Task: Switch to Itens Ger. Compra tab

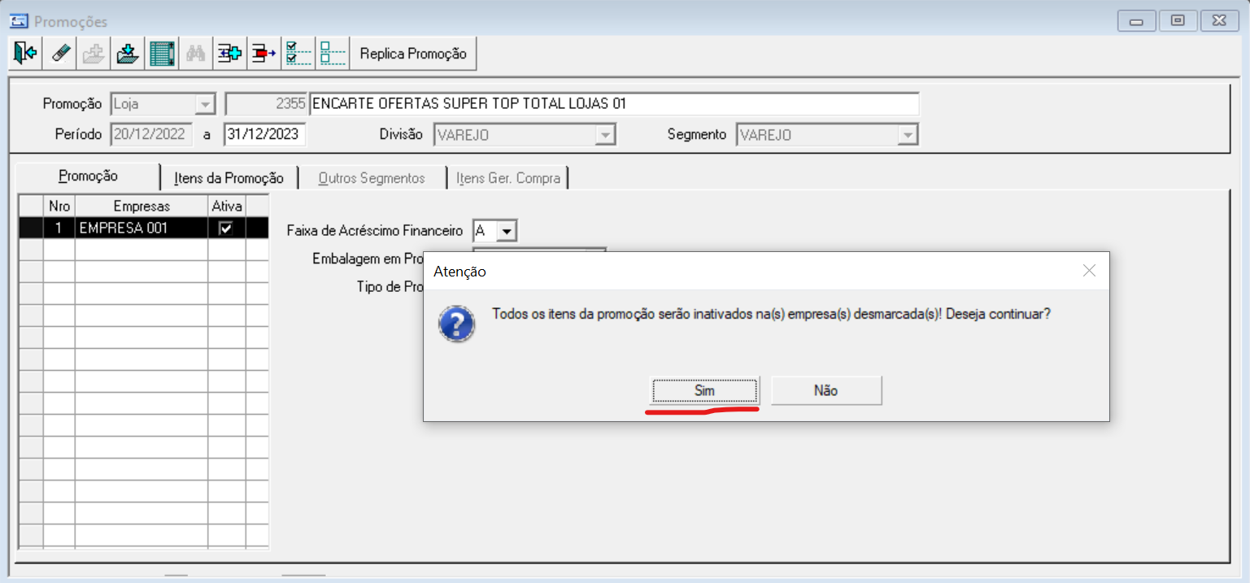Action: [508, 178]
